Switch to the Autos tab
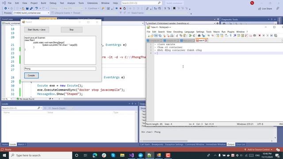Viewport: 283px width, 159px height. 5,144
